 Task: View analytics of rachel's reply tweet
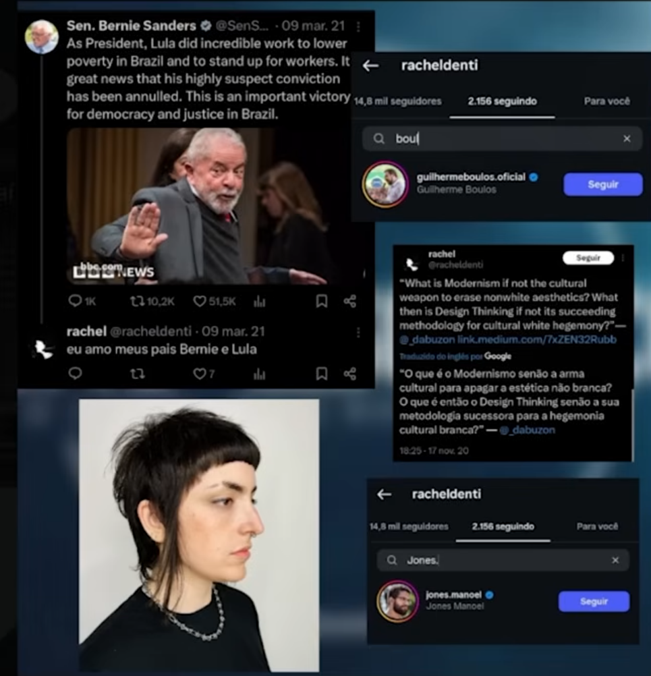tap(259, 373)
